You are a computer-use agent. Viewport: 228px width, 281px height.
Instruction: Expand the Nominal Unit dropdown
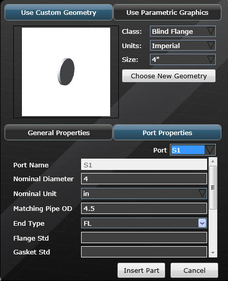click(144, 193)
